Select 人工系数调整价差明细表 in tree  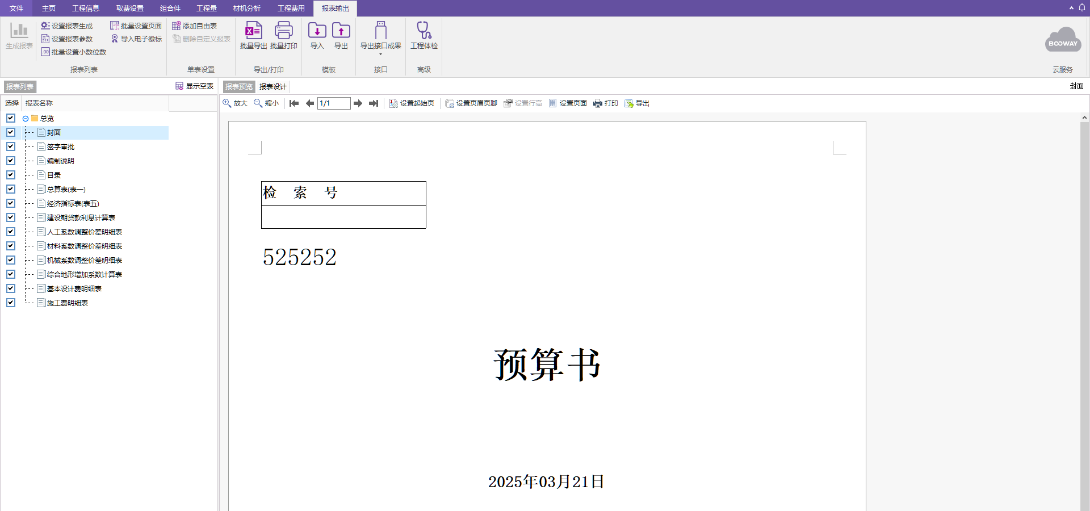(x=85, y=232)
